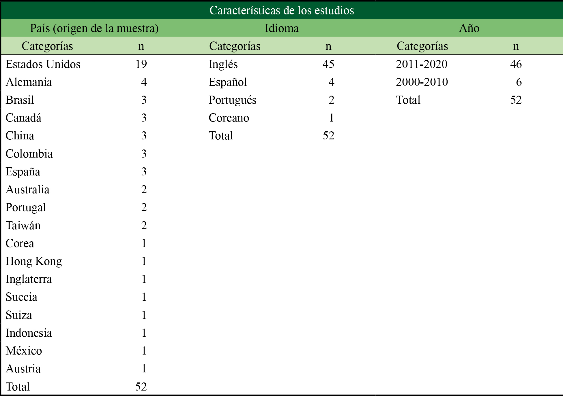This screenshot has height=396, width=563.
Task: Select the "Año" column group header
Action: pos(469,28)
